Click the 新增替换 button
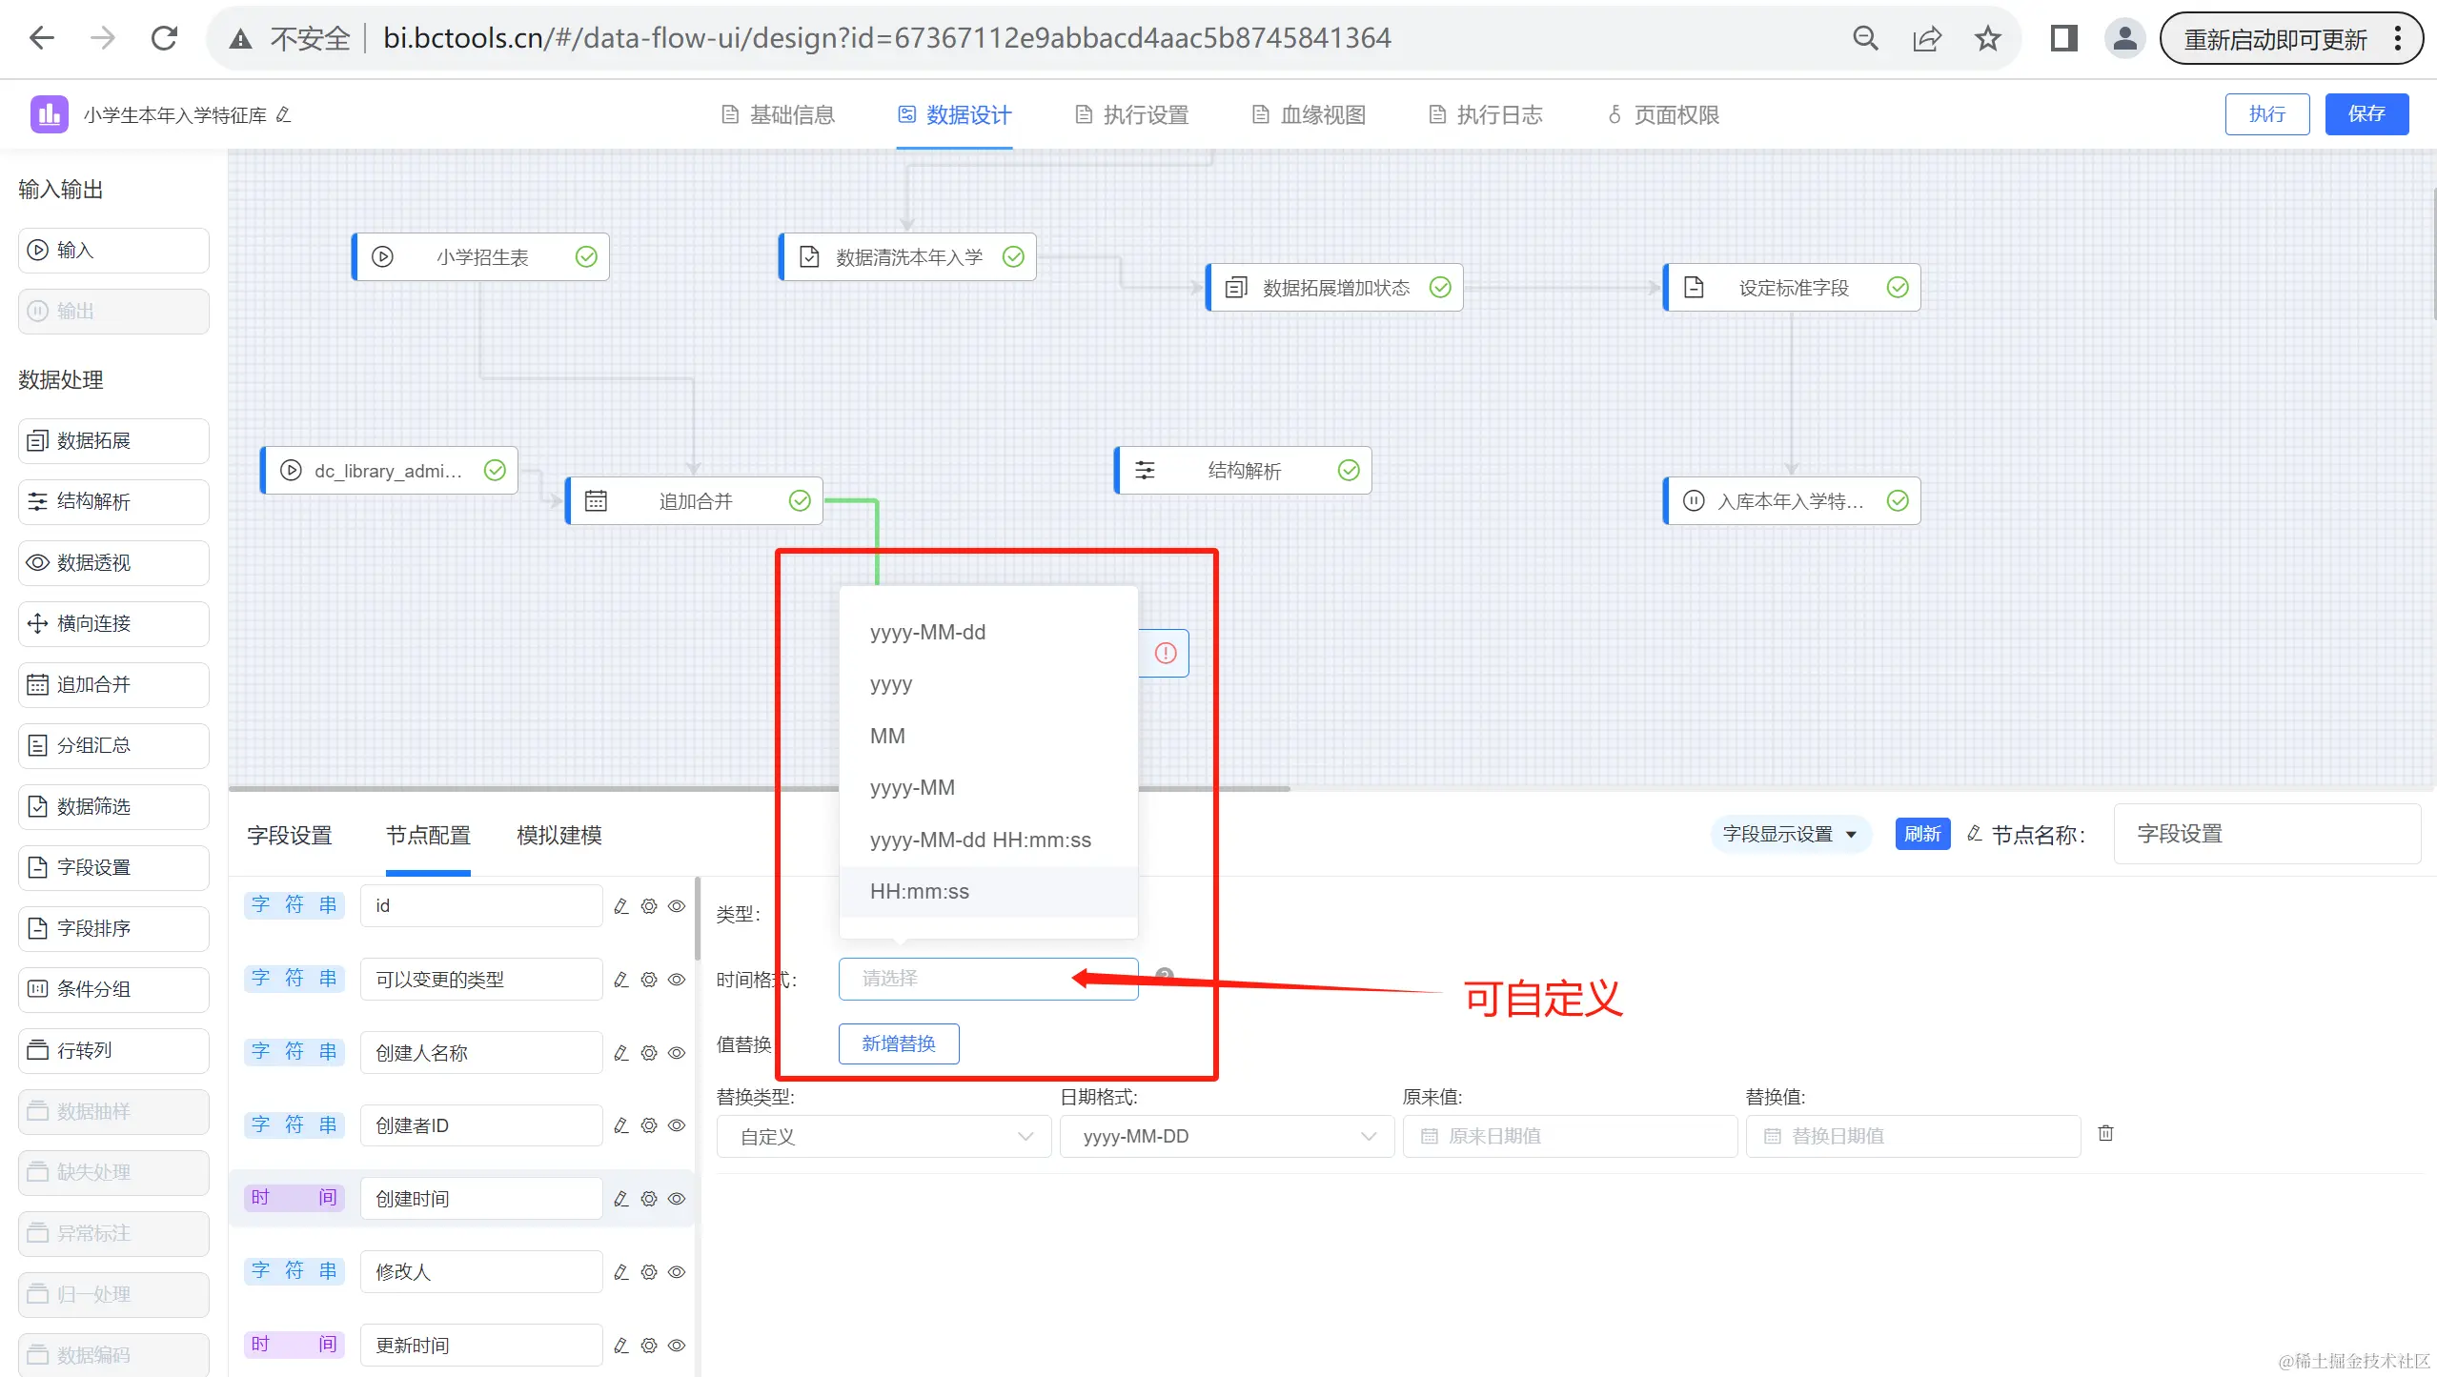Screen dimensions: 2437x1377 [898, 1043]
